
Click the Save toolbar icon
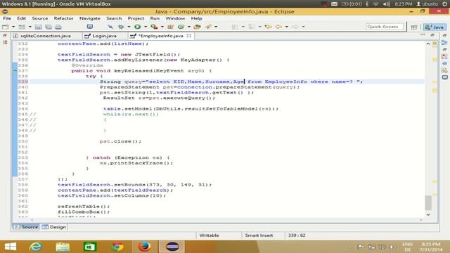[39, 27]
